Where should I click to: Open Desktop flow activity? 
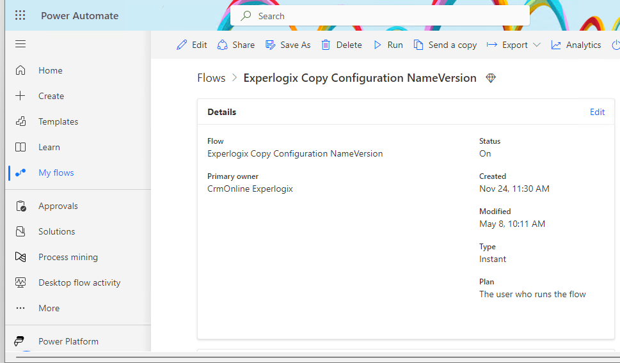[79, 283]
